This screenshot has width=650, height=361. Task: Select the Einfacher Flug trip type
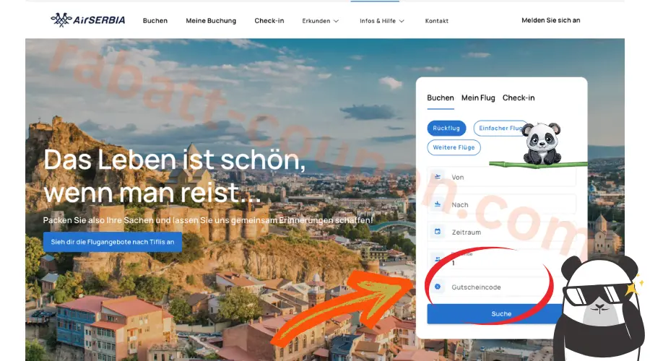click(500, 128)
